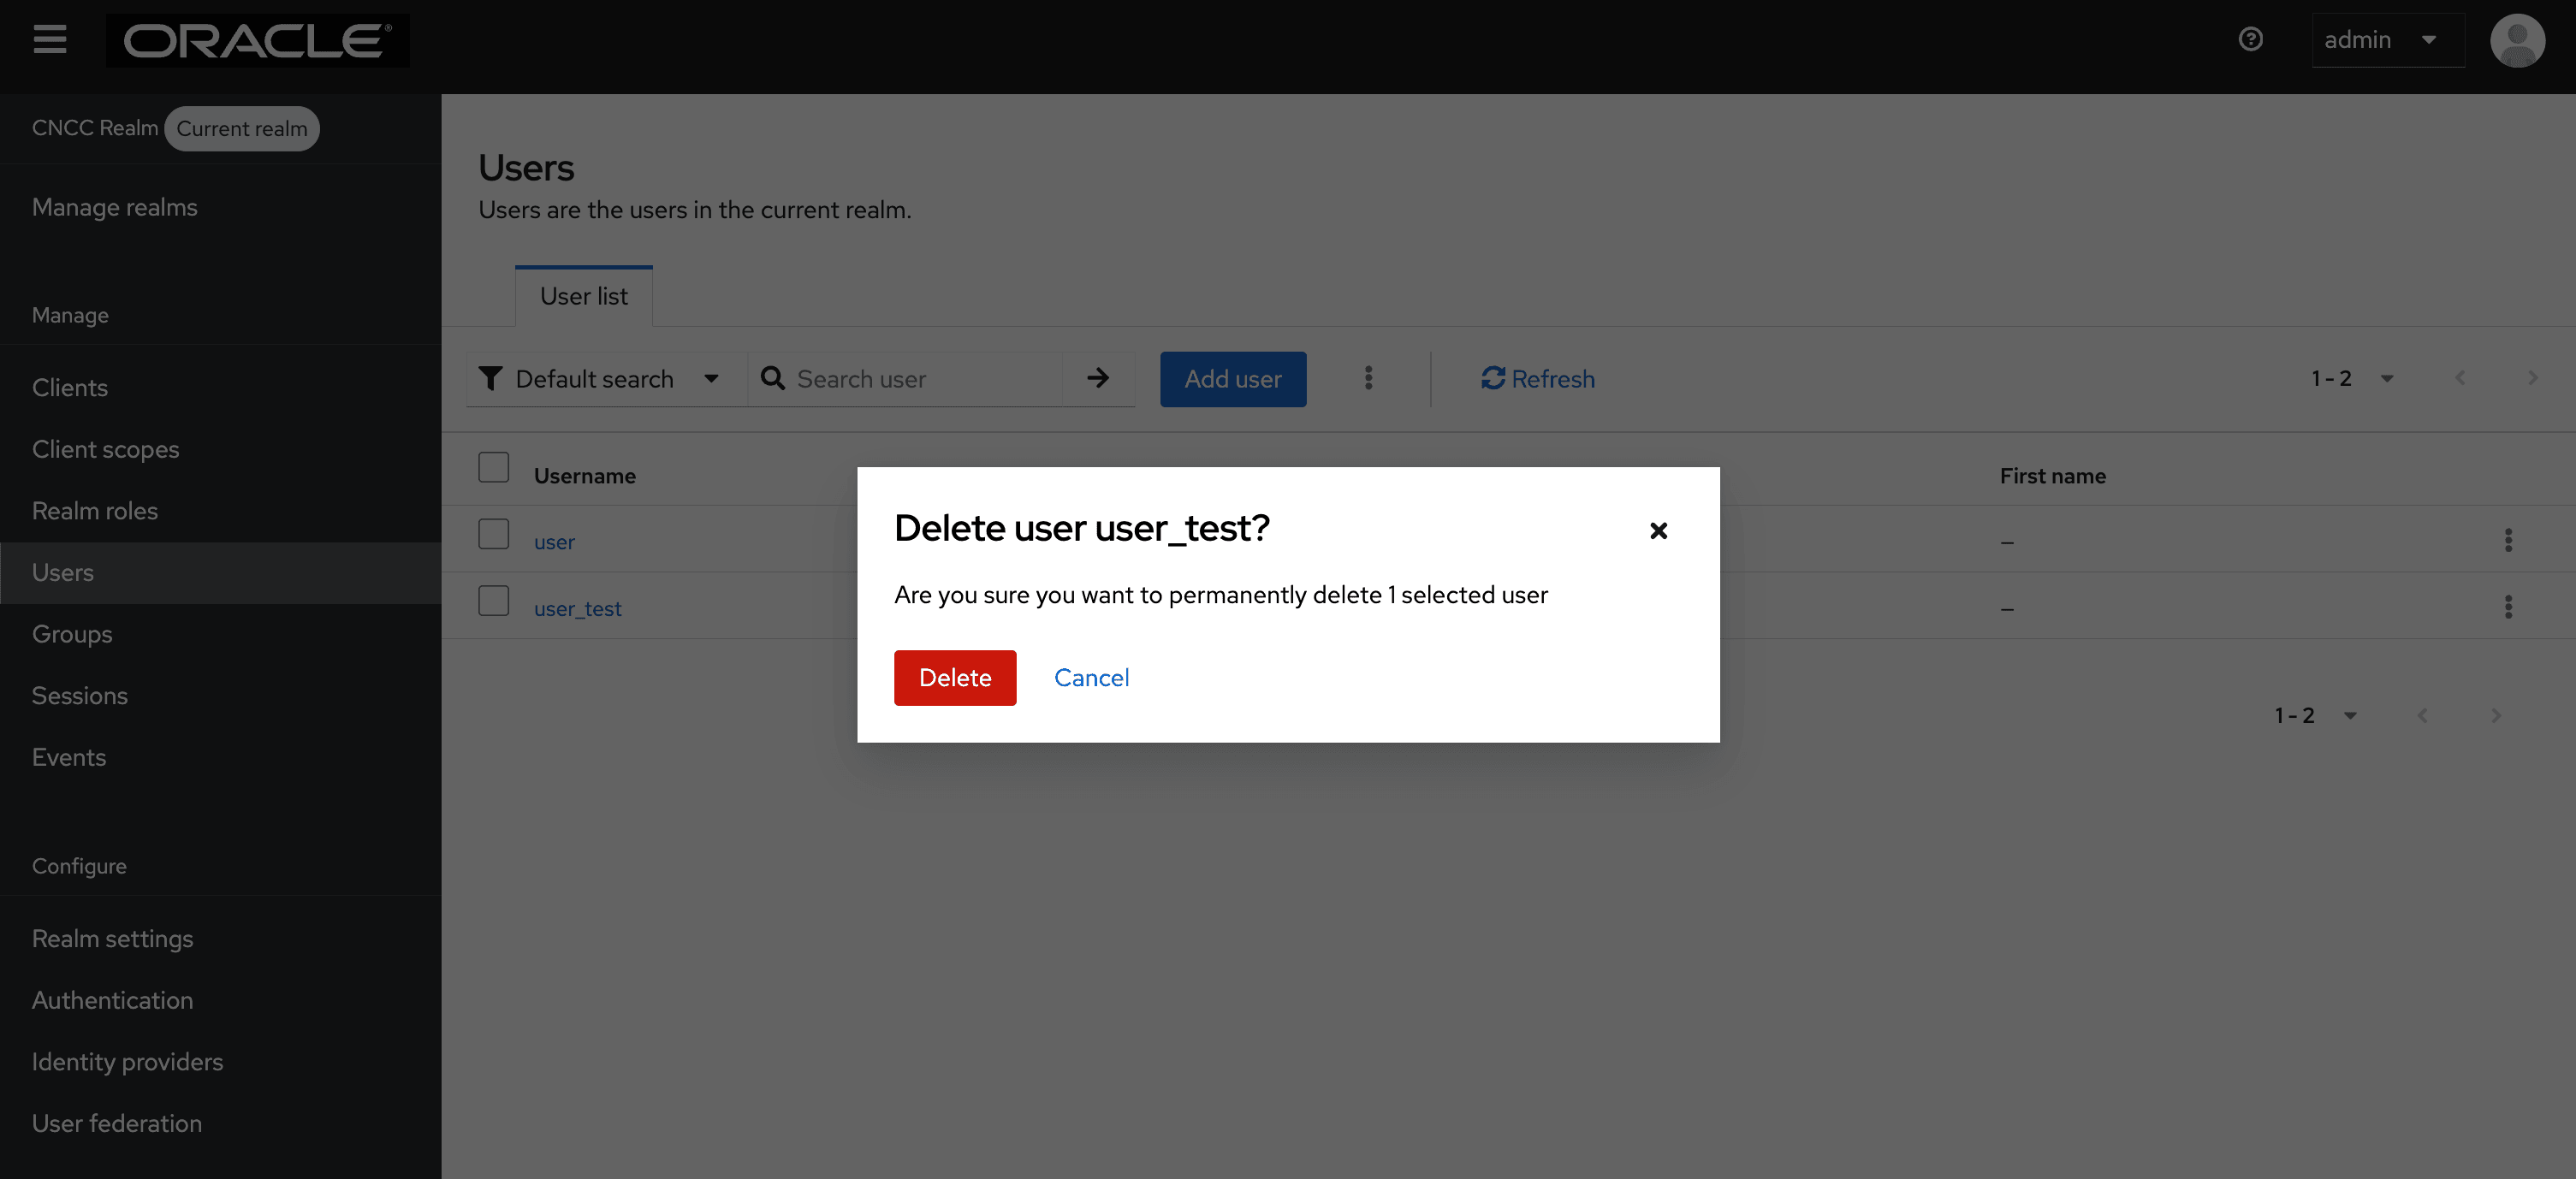Viewport: 2576px width, 1179px height.
Task: Click Cancel in the delete dialog
Action: [x=1091, y=677]
